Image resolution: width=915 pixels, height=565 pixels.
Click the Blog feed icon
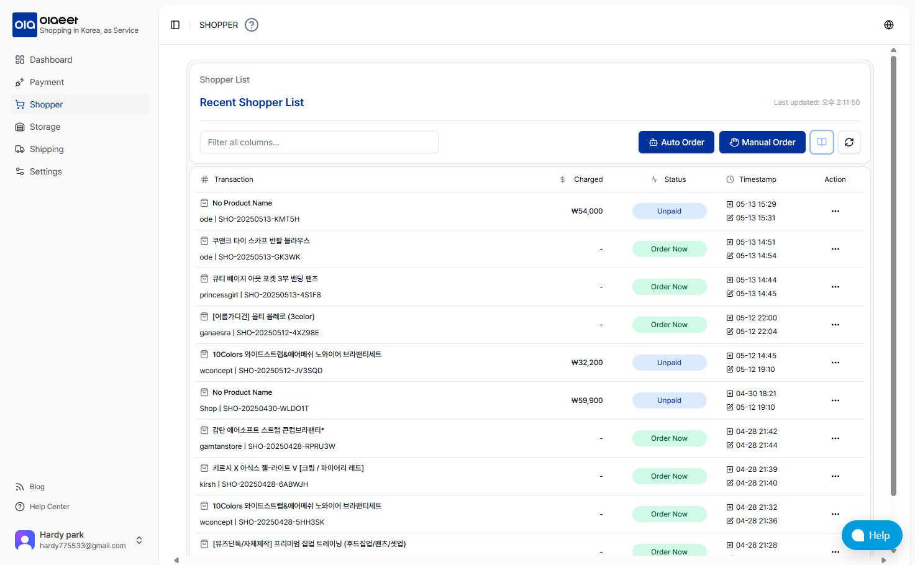coord(20,487)
